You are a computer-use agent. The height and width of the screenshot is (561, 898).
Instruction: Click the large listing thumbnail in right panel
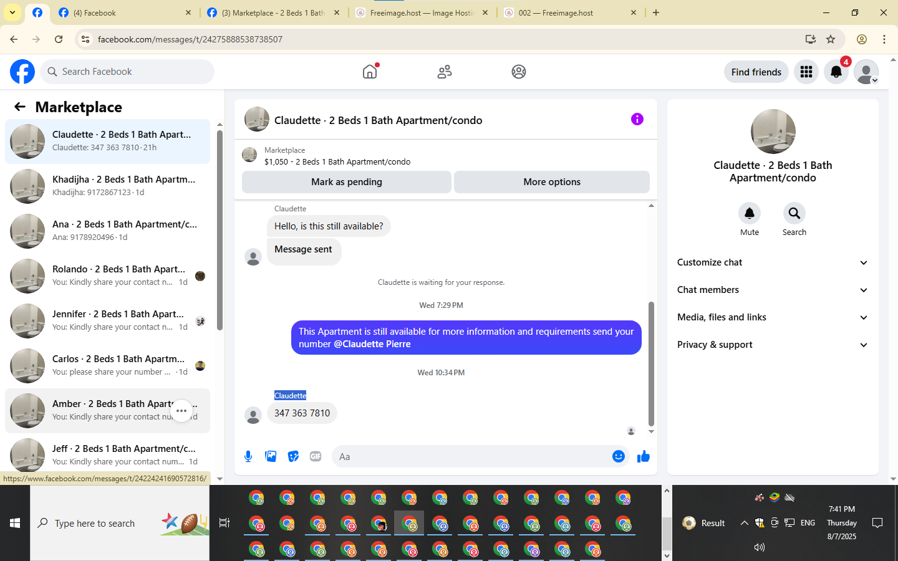(773, 132)
